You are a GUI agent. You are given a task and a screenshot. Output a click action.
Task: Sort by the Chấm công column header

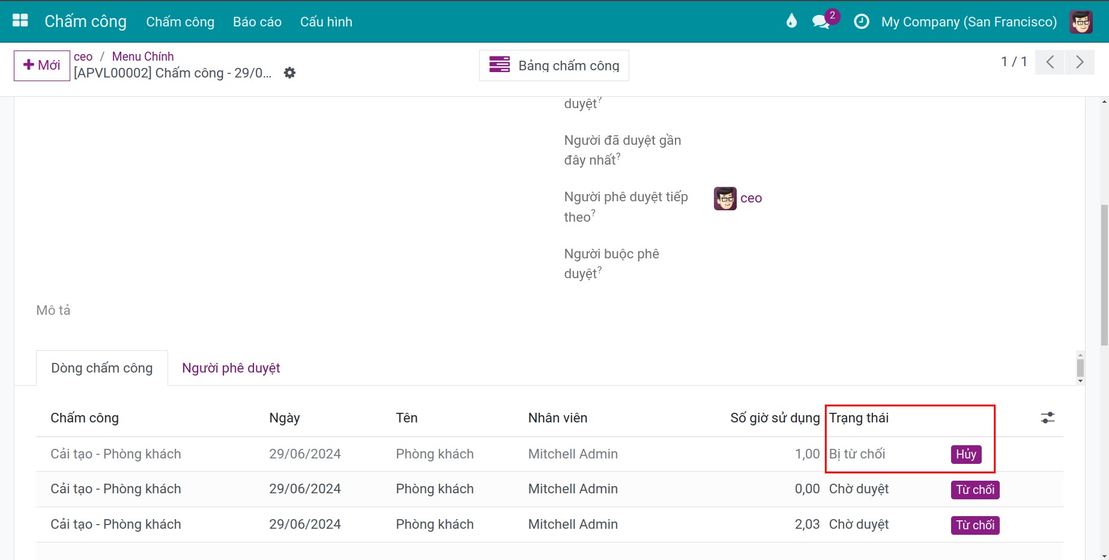[85, 418]
